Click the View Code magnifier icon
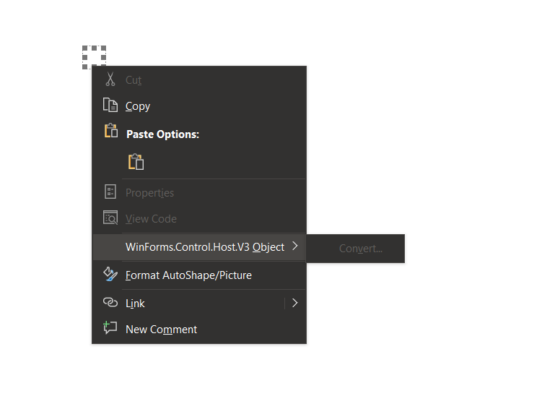The image size is (560, 417). pos(110,218)
